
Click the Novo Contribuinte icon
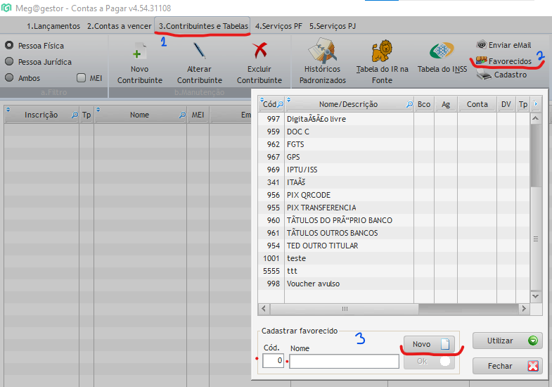[140, 51]
